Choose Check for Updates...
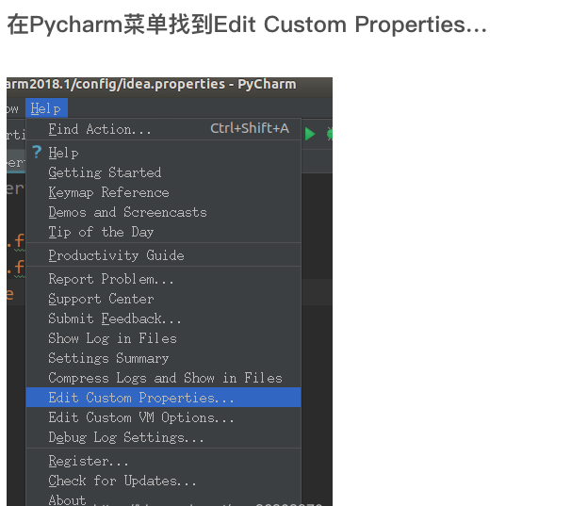This screenshot has width=571, height=506. click(164, 481)
